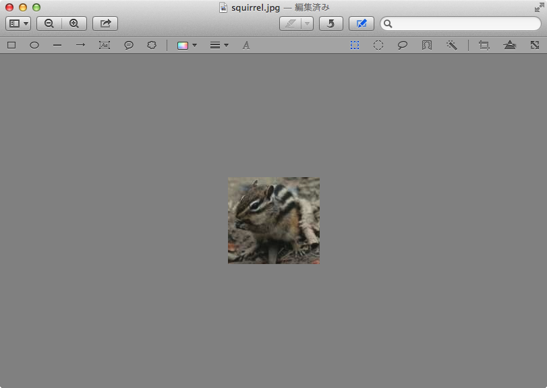
Task: Click the zoom in button
Action: (x=74, y=24)
